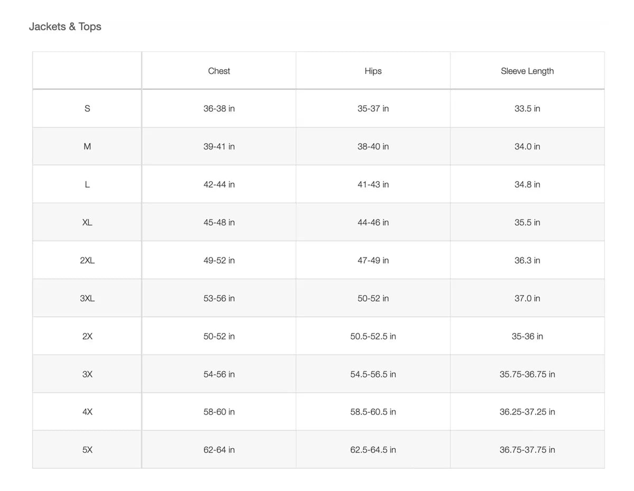Select the 50.5-52.5 in hips cell
The height and width of the screenshot is (491, 634).
point(373,336)
